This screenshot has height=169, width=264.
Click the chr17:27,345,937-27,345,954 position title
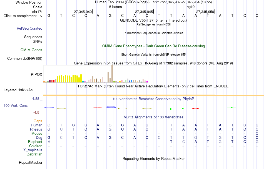coord(182,2)
